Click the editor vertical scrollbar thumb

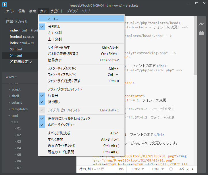(195, 46)
